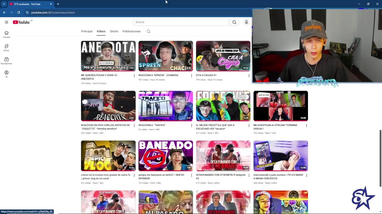The width and height of the screenshot is (382, 214).
Task: Open options for COQUETTE reaction video
Action: (134, 125)
